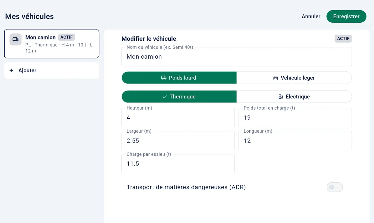Open the Mon camion vehicle card
The height and width of the screenshot is (223, 374).
[51, 44]
